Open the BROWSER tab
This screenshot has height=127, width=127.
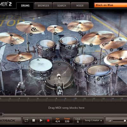(x=43, y=5)
